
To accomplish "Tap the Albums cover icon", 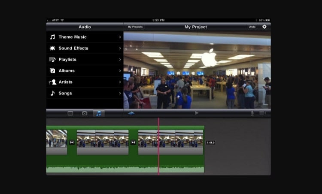I will pos(52,71).
